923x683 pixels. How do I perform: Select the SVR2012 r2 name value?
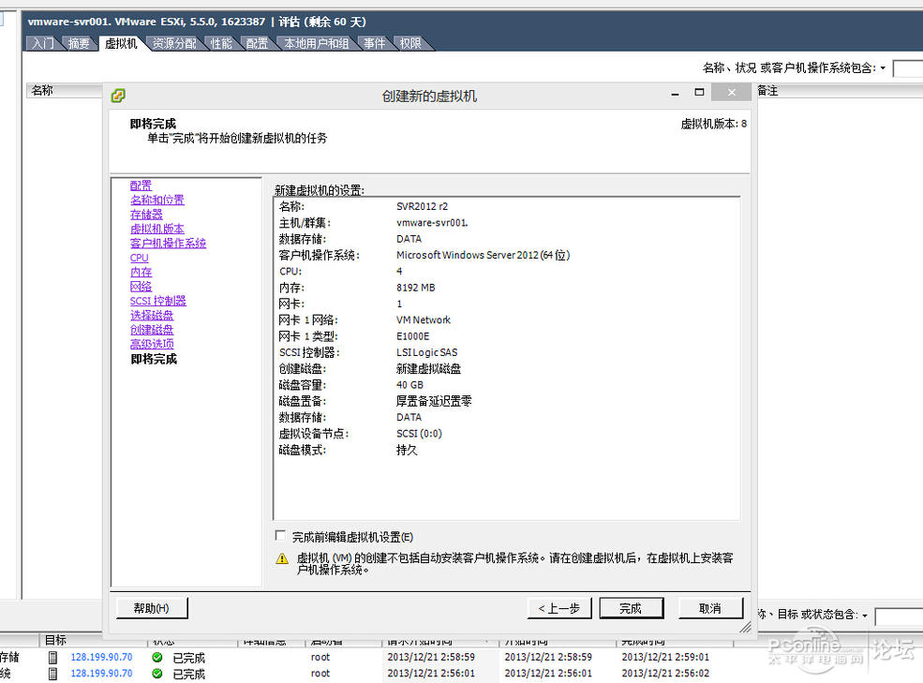coord(422,207)
